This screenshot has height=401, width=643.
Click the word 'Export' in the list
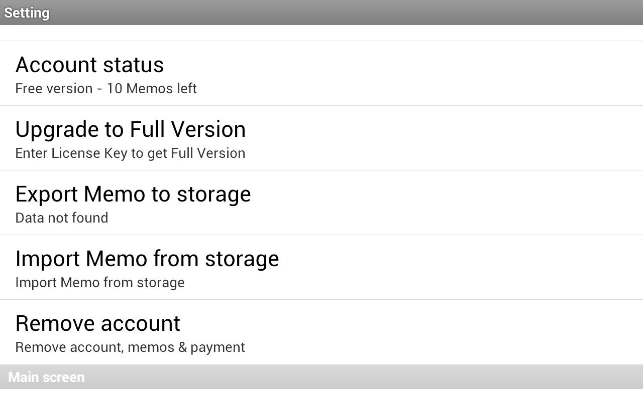point(46,194)
